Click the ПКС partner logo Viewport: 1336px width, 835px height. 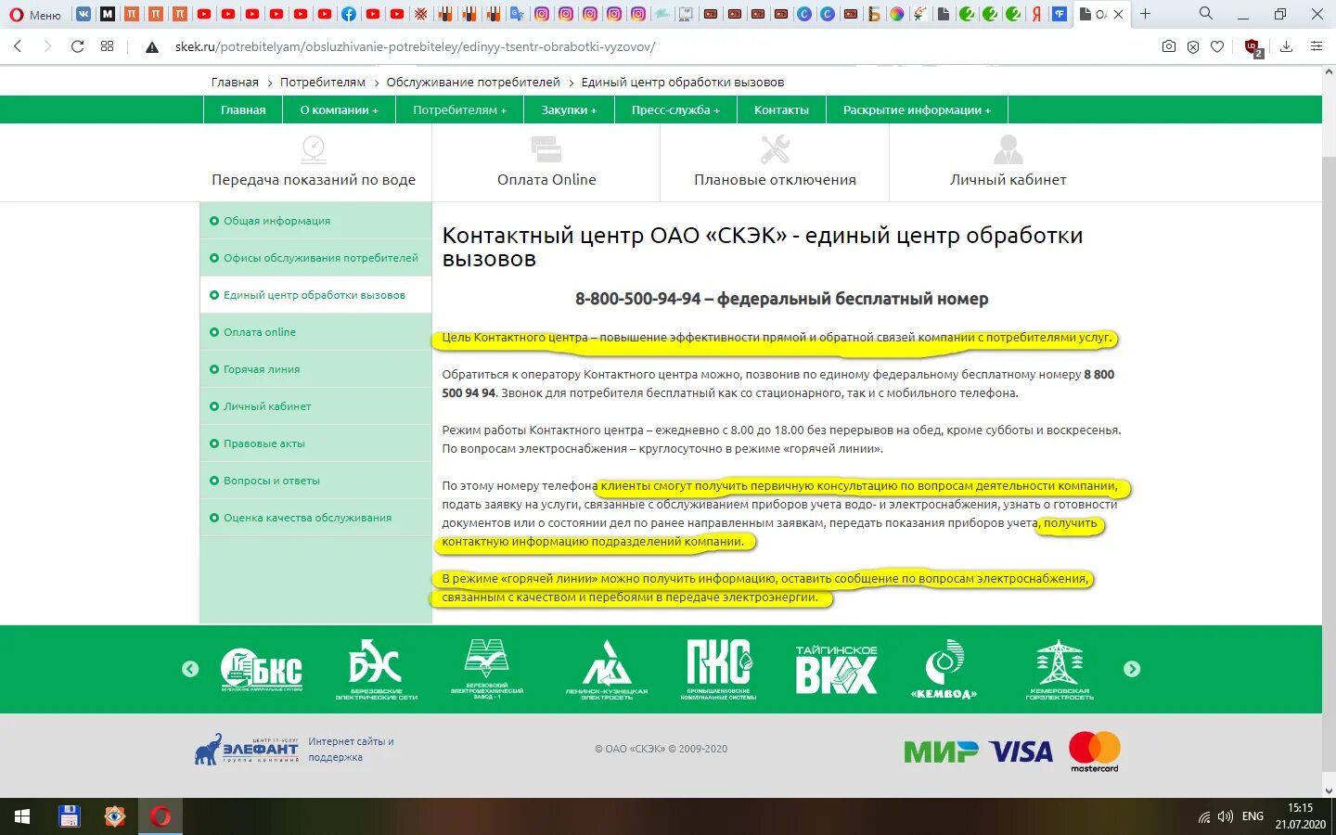(718, 669)
